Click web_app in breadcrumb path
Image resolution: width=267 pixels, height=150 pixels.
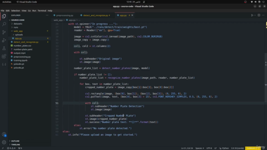[58, 20]
